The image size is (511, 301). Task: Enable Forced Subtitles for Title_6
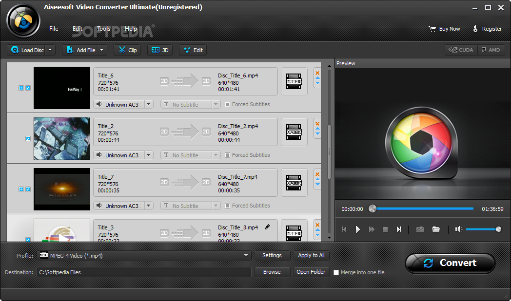pos(228,104)
